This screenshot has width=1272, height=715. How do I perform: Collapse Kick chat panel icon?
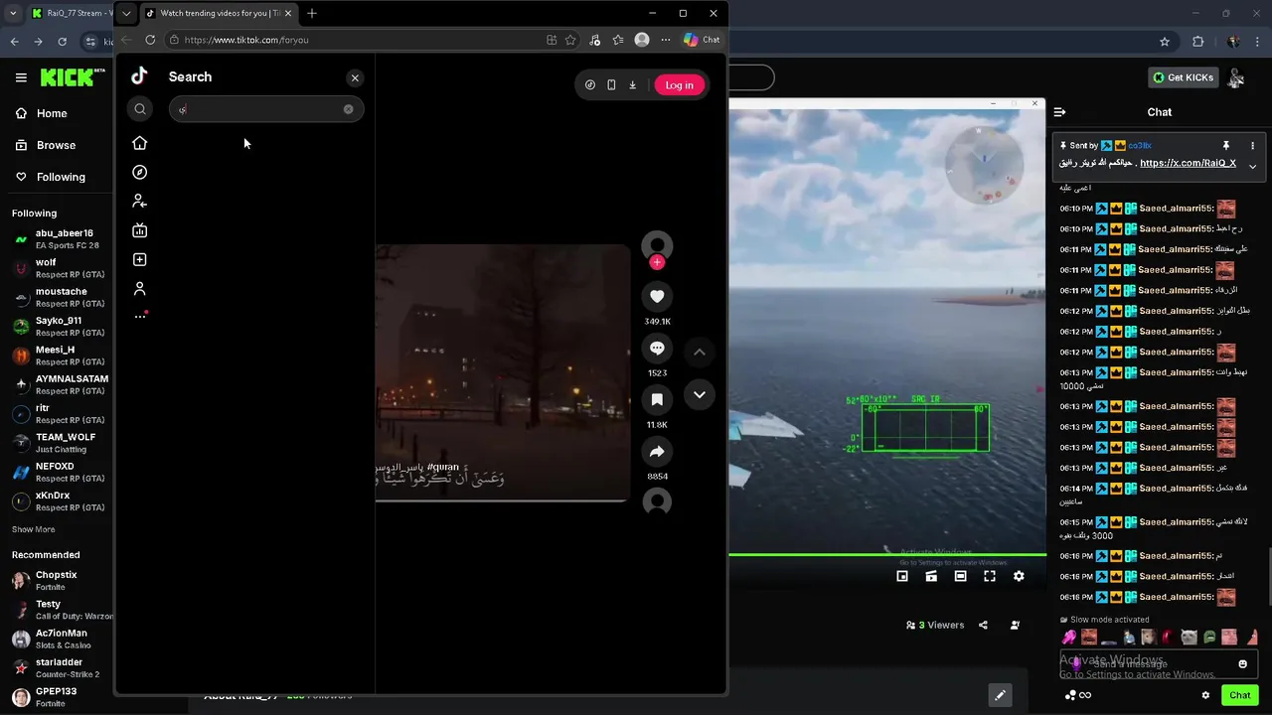(1059, 112)
